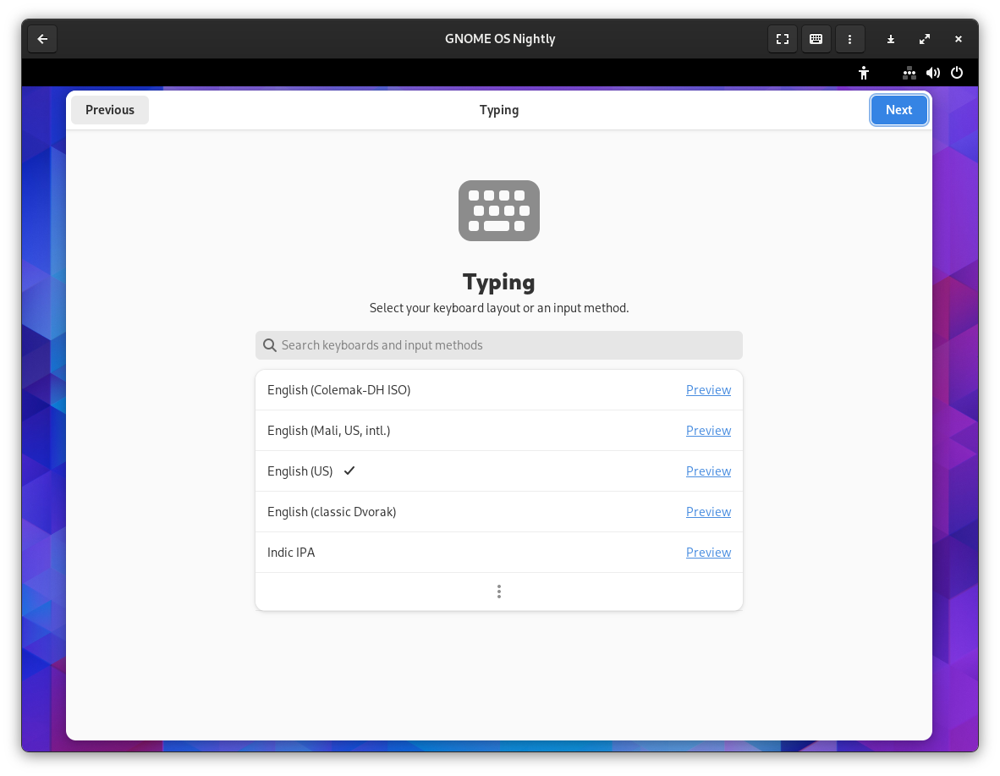Open the network status icon

point(909,73)
